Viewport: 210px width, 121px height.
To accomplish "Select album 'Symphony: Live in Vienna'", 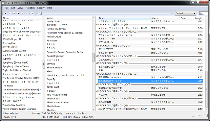I will coord(16,66).
